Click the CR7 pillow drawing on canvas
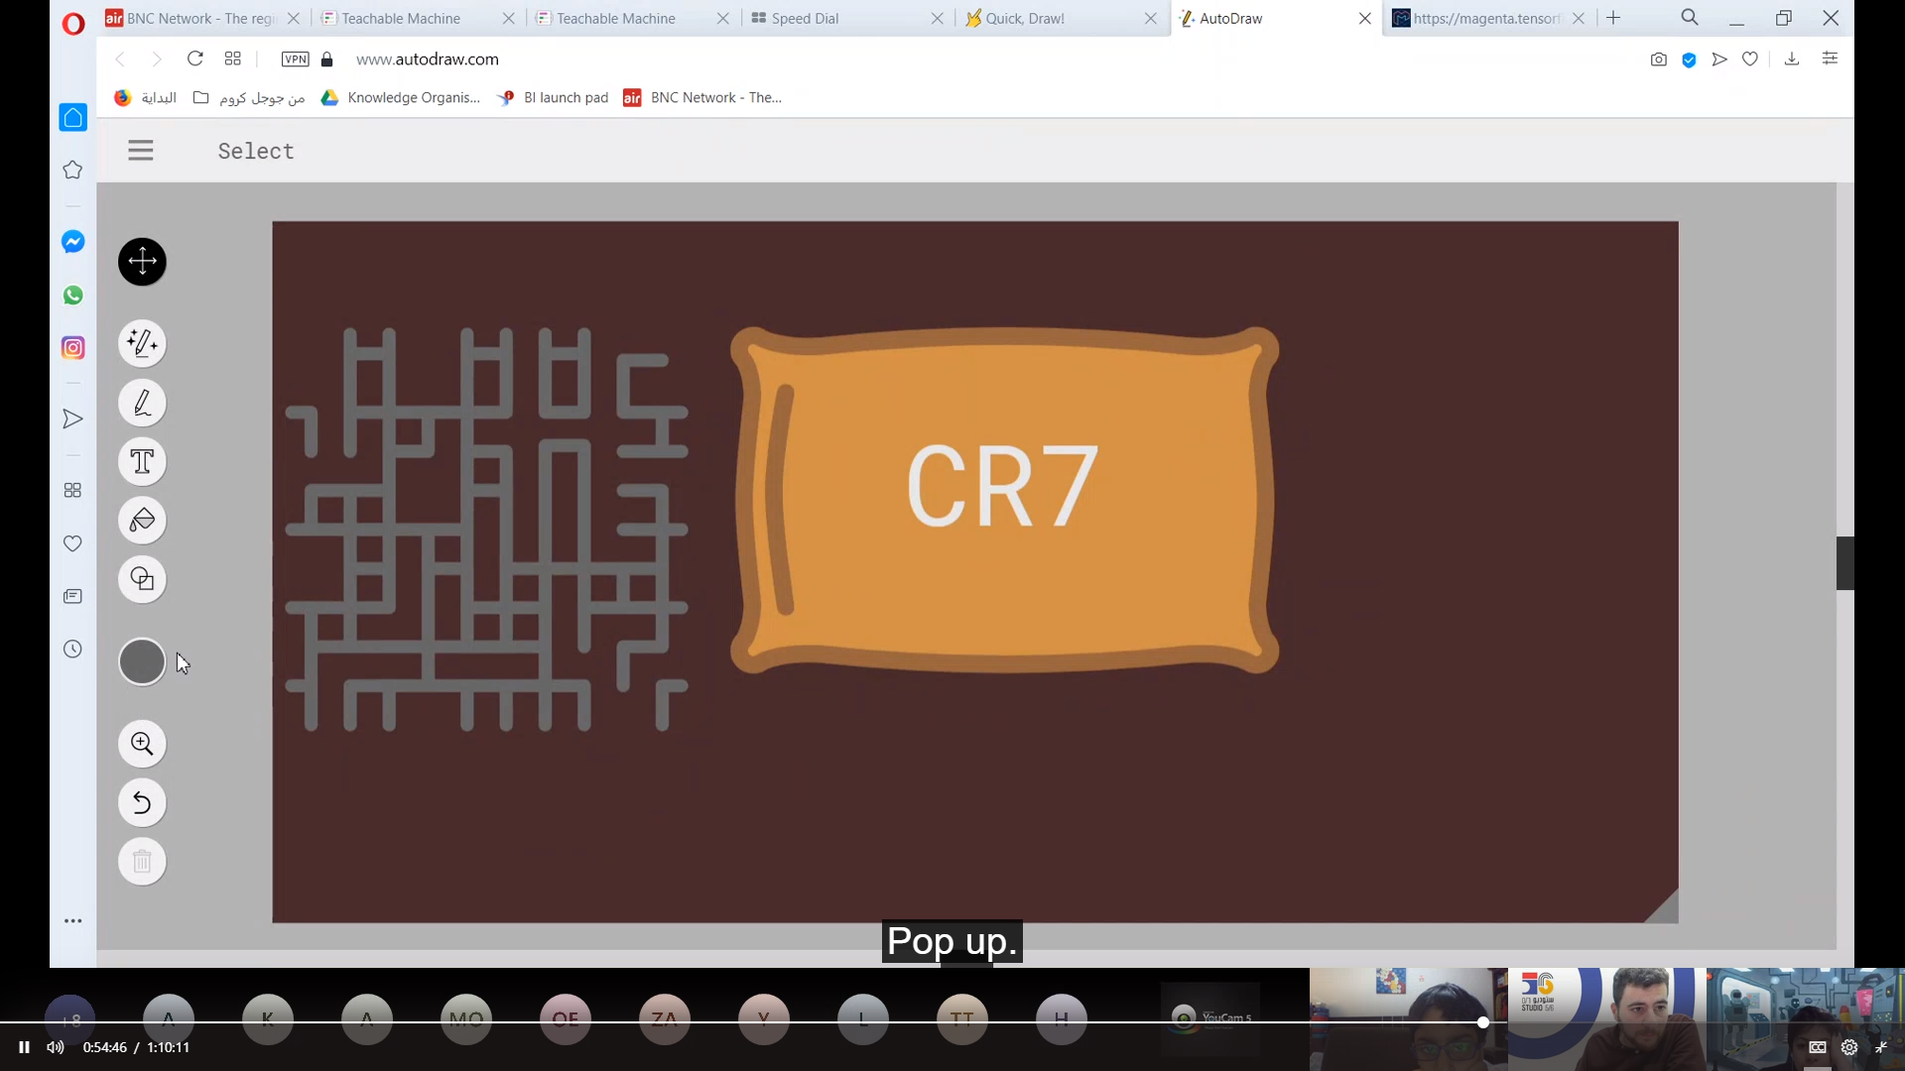This screenshot has height=1071, width=1905. point(1004,501)
